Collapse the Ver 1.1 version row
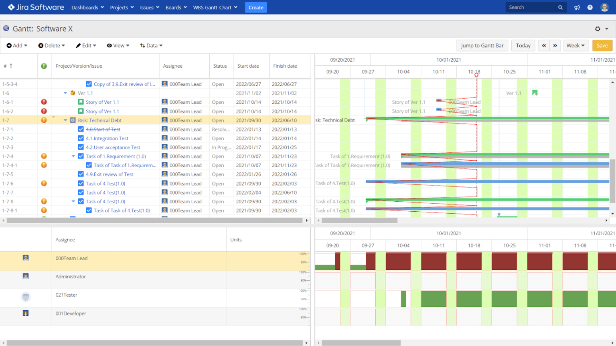 65,93
